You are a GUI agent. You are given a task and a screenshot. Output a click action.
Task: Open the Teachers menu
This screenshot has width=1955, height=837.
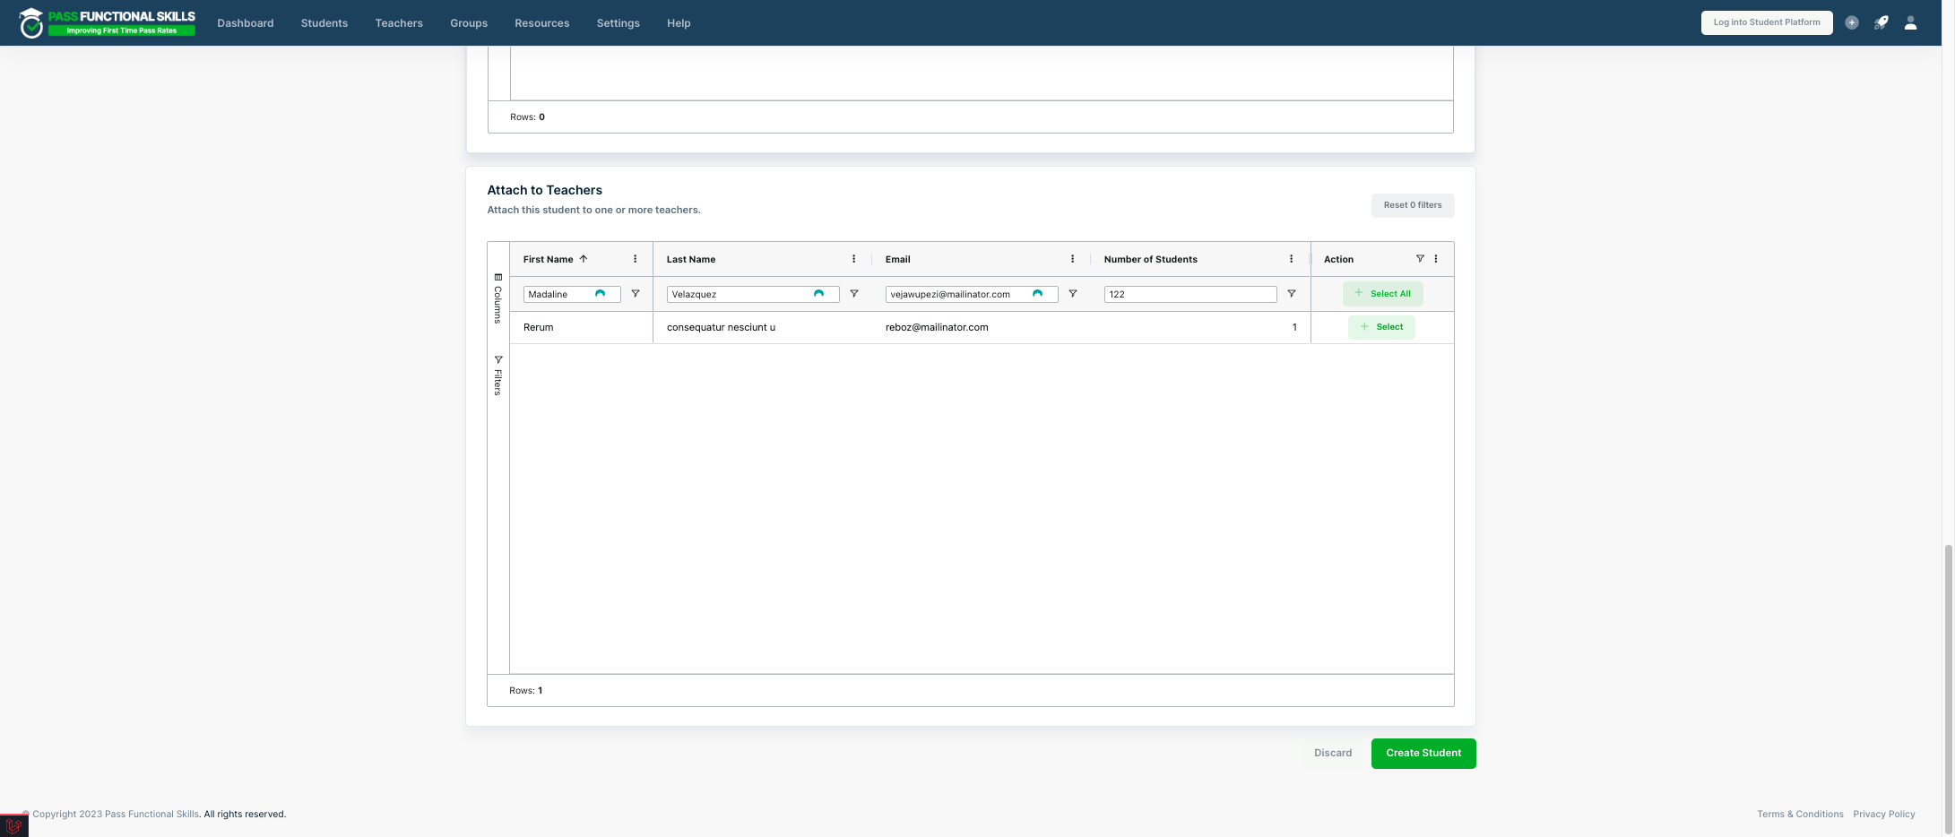[399, 23]
